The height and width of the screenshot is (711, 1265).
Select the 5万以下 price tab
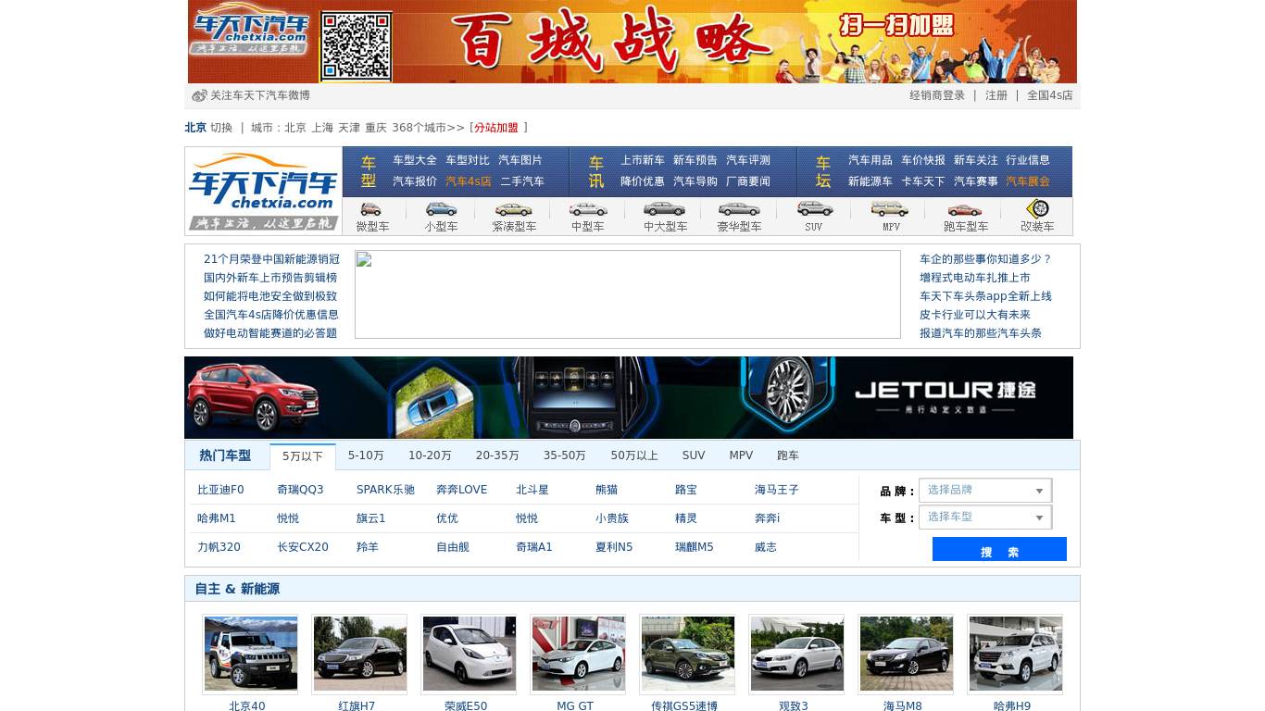point(303,456)
